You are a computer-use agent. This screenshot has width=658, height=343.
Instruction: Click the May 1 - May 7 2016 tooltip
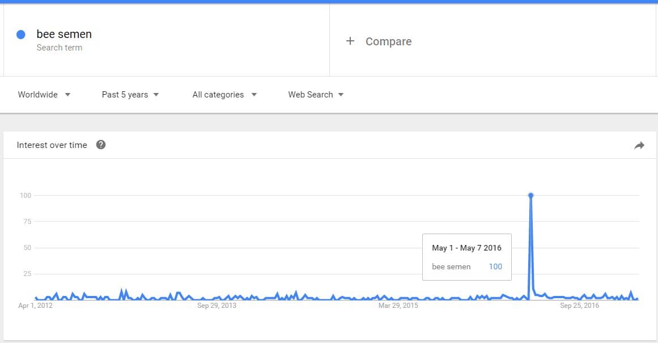click(x=466, y=257)
